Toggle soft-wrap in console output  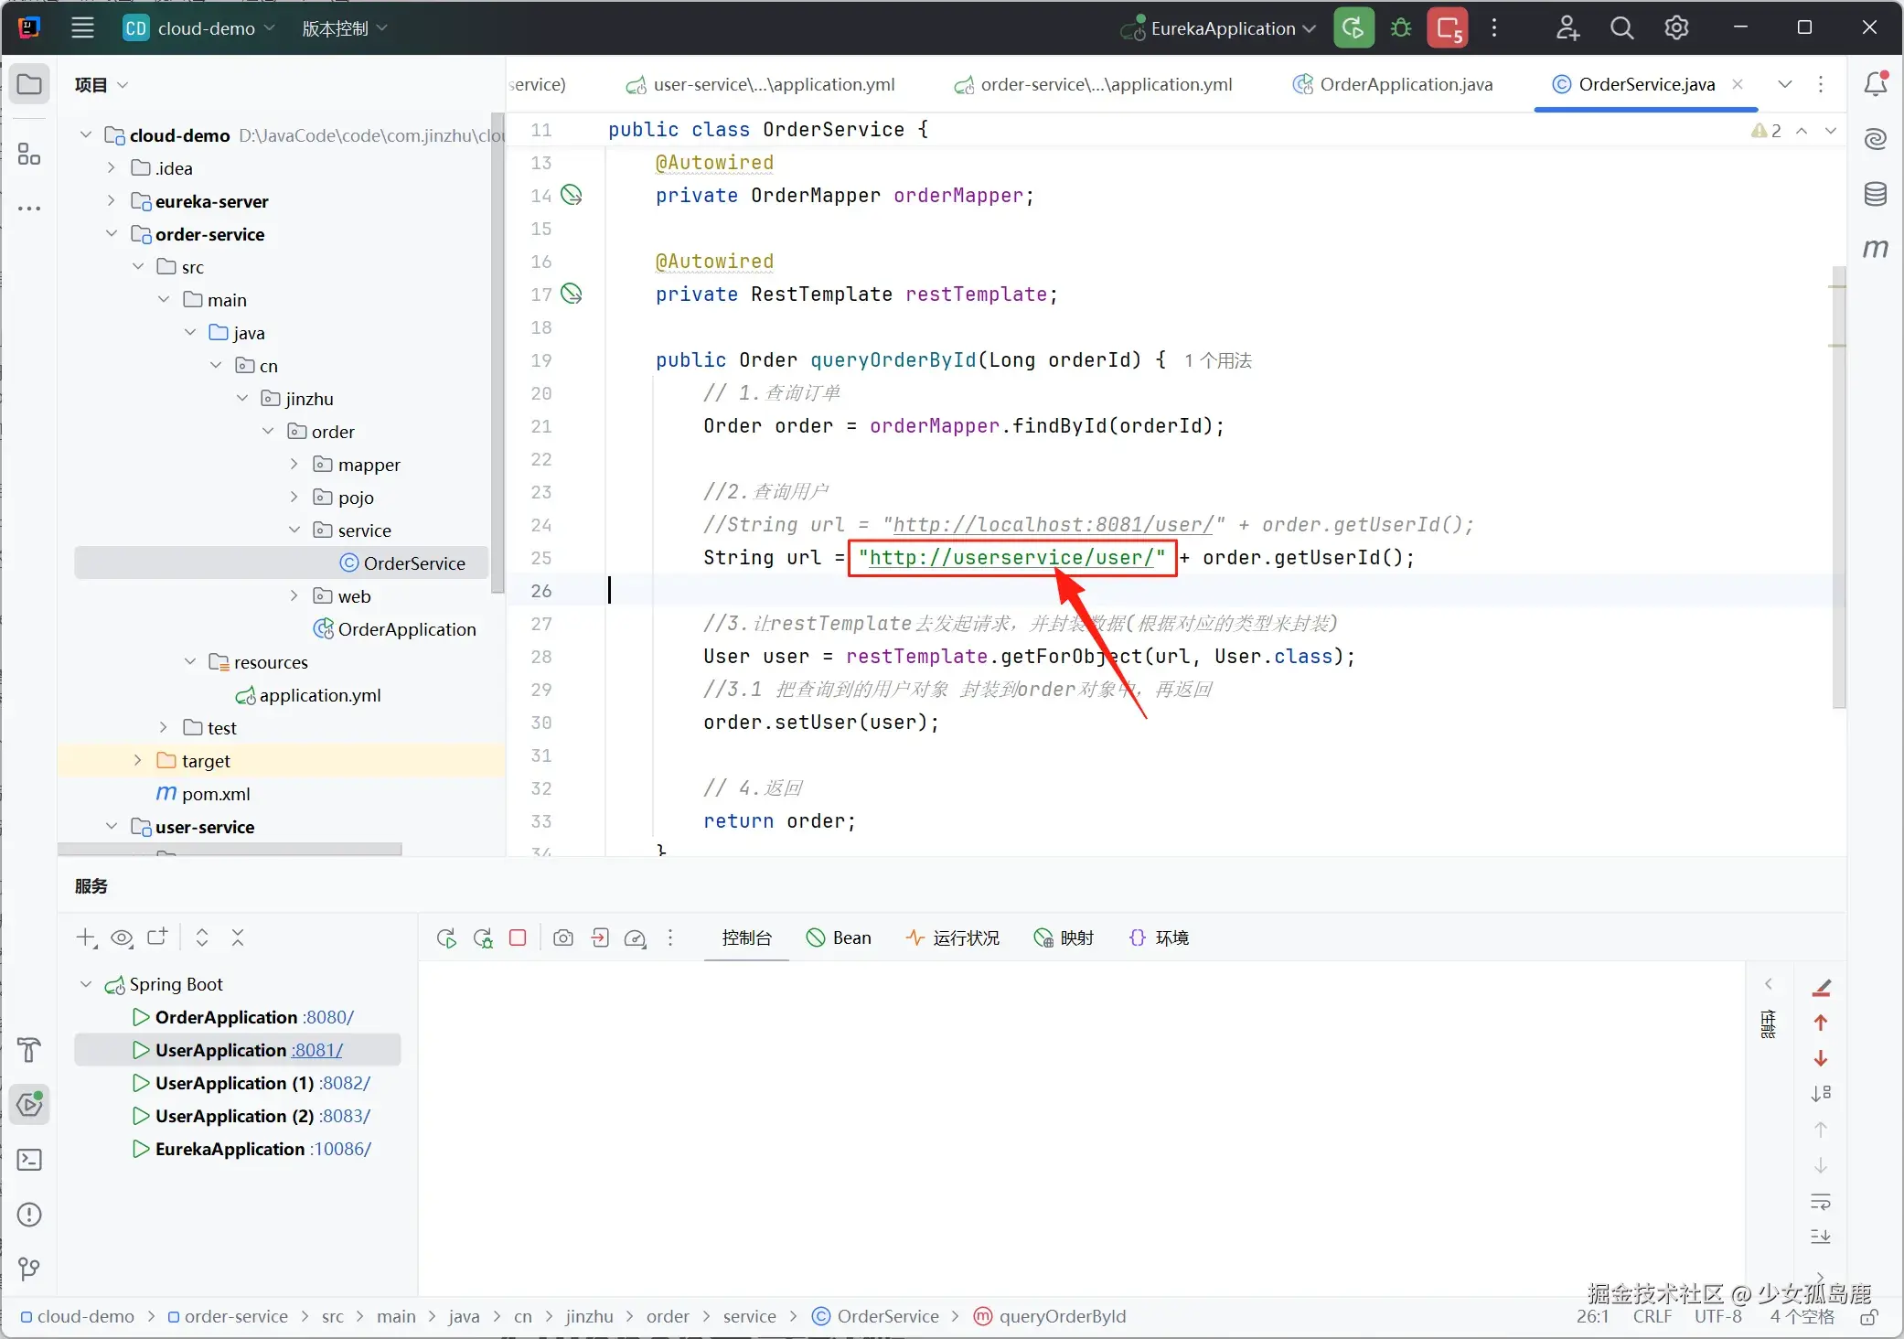point(1820,1201)
